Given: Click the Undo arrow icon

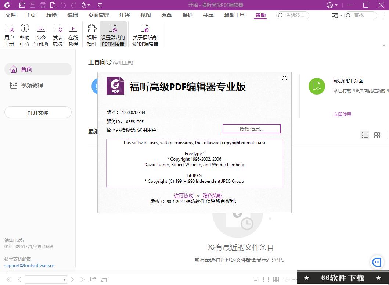Looking at the screenshot, I should [64, 5].
